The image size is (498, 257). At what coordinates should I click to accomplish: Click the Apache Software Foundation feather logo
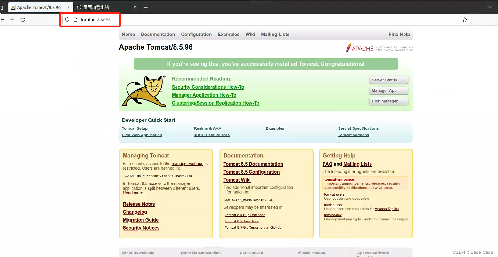(x=379, y=49)
